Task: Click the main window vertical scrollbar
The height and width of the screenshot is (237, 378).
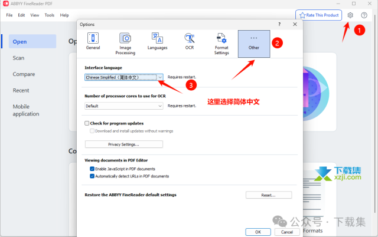Action: [x=374, y=113]
